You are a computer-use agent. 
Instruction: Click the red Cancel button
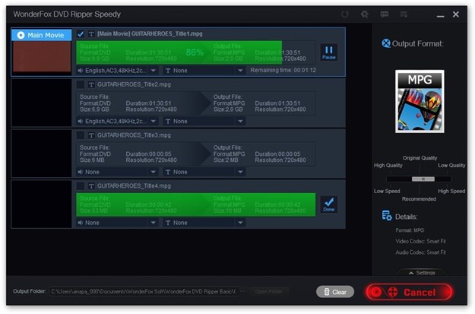coord(409,292)
